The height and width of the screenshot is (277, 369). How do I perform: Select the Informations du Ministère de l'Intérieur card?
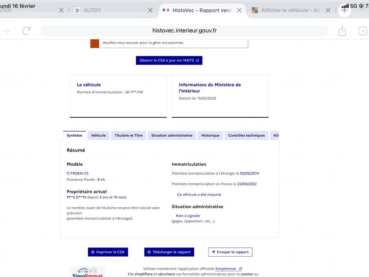click(220, 96)
